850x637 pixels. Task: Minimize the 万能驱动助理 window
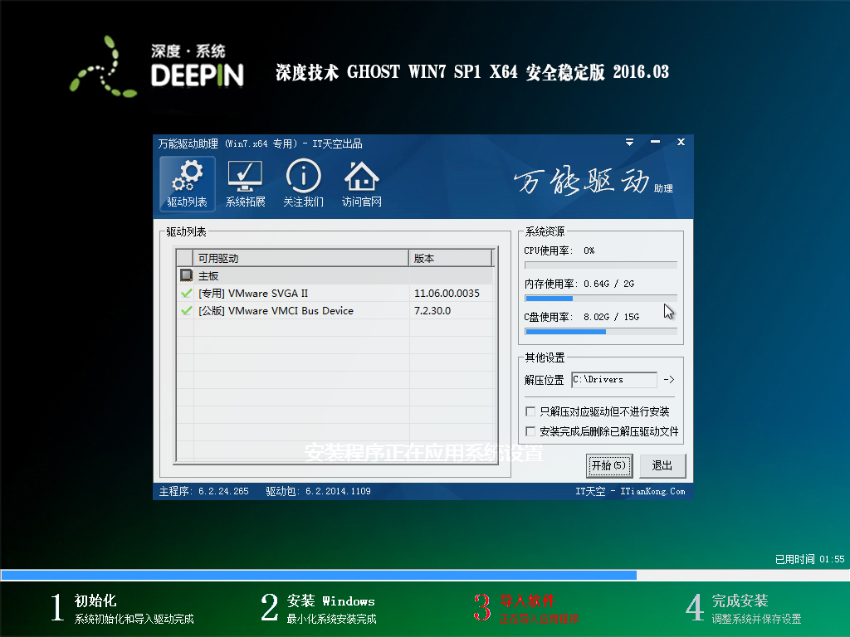(x=656, y=142)
